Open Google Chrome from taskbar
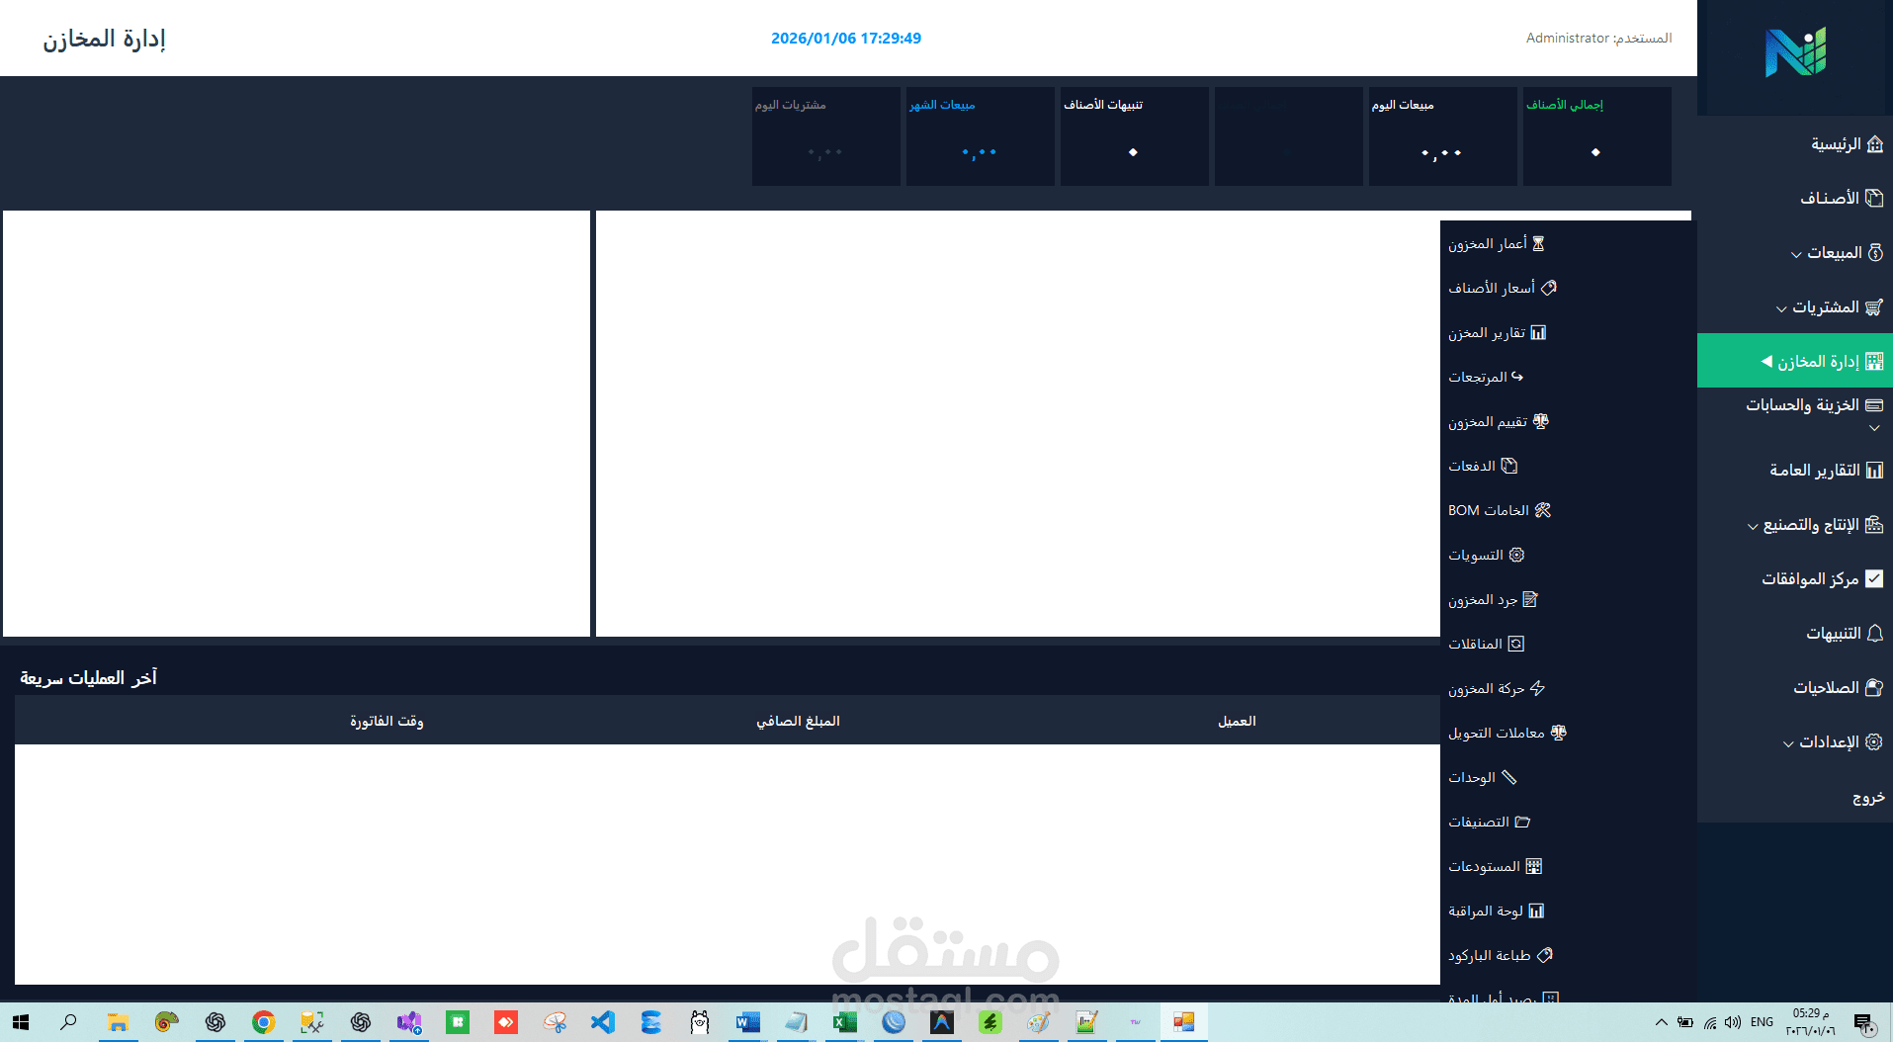1893x1042 pixels. (x=263, y=1022)
